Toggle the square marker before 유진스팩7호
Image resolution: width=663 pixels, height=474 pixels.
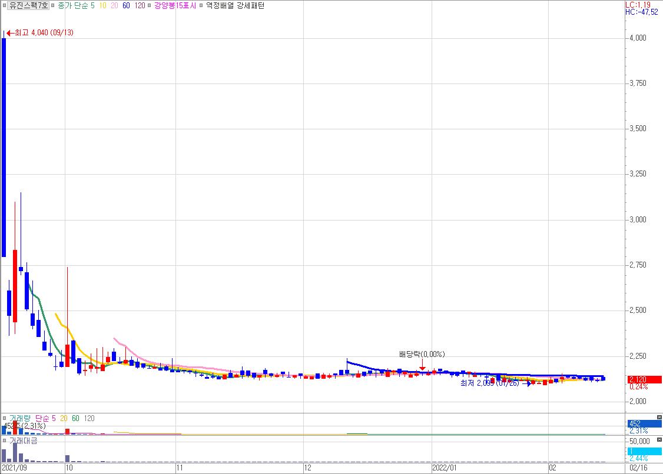click(4, 5)
